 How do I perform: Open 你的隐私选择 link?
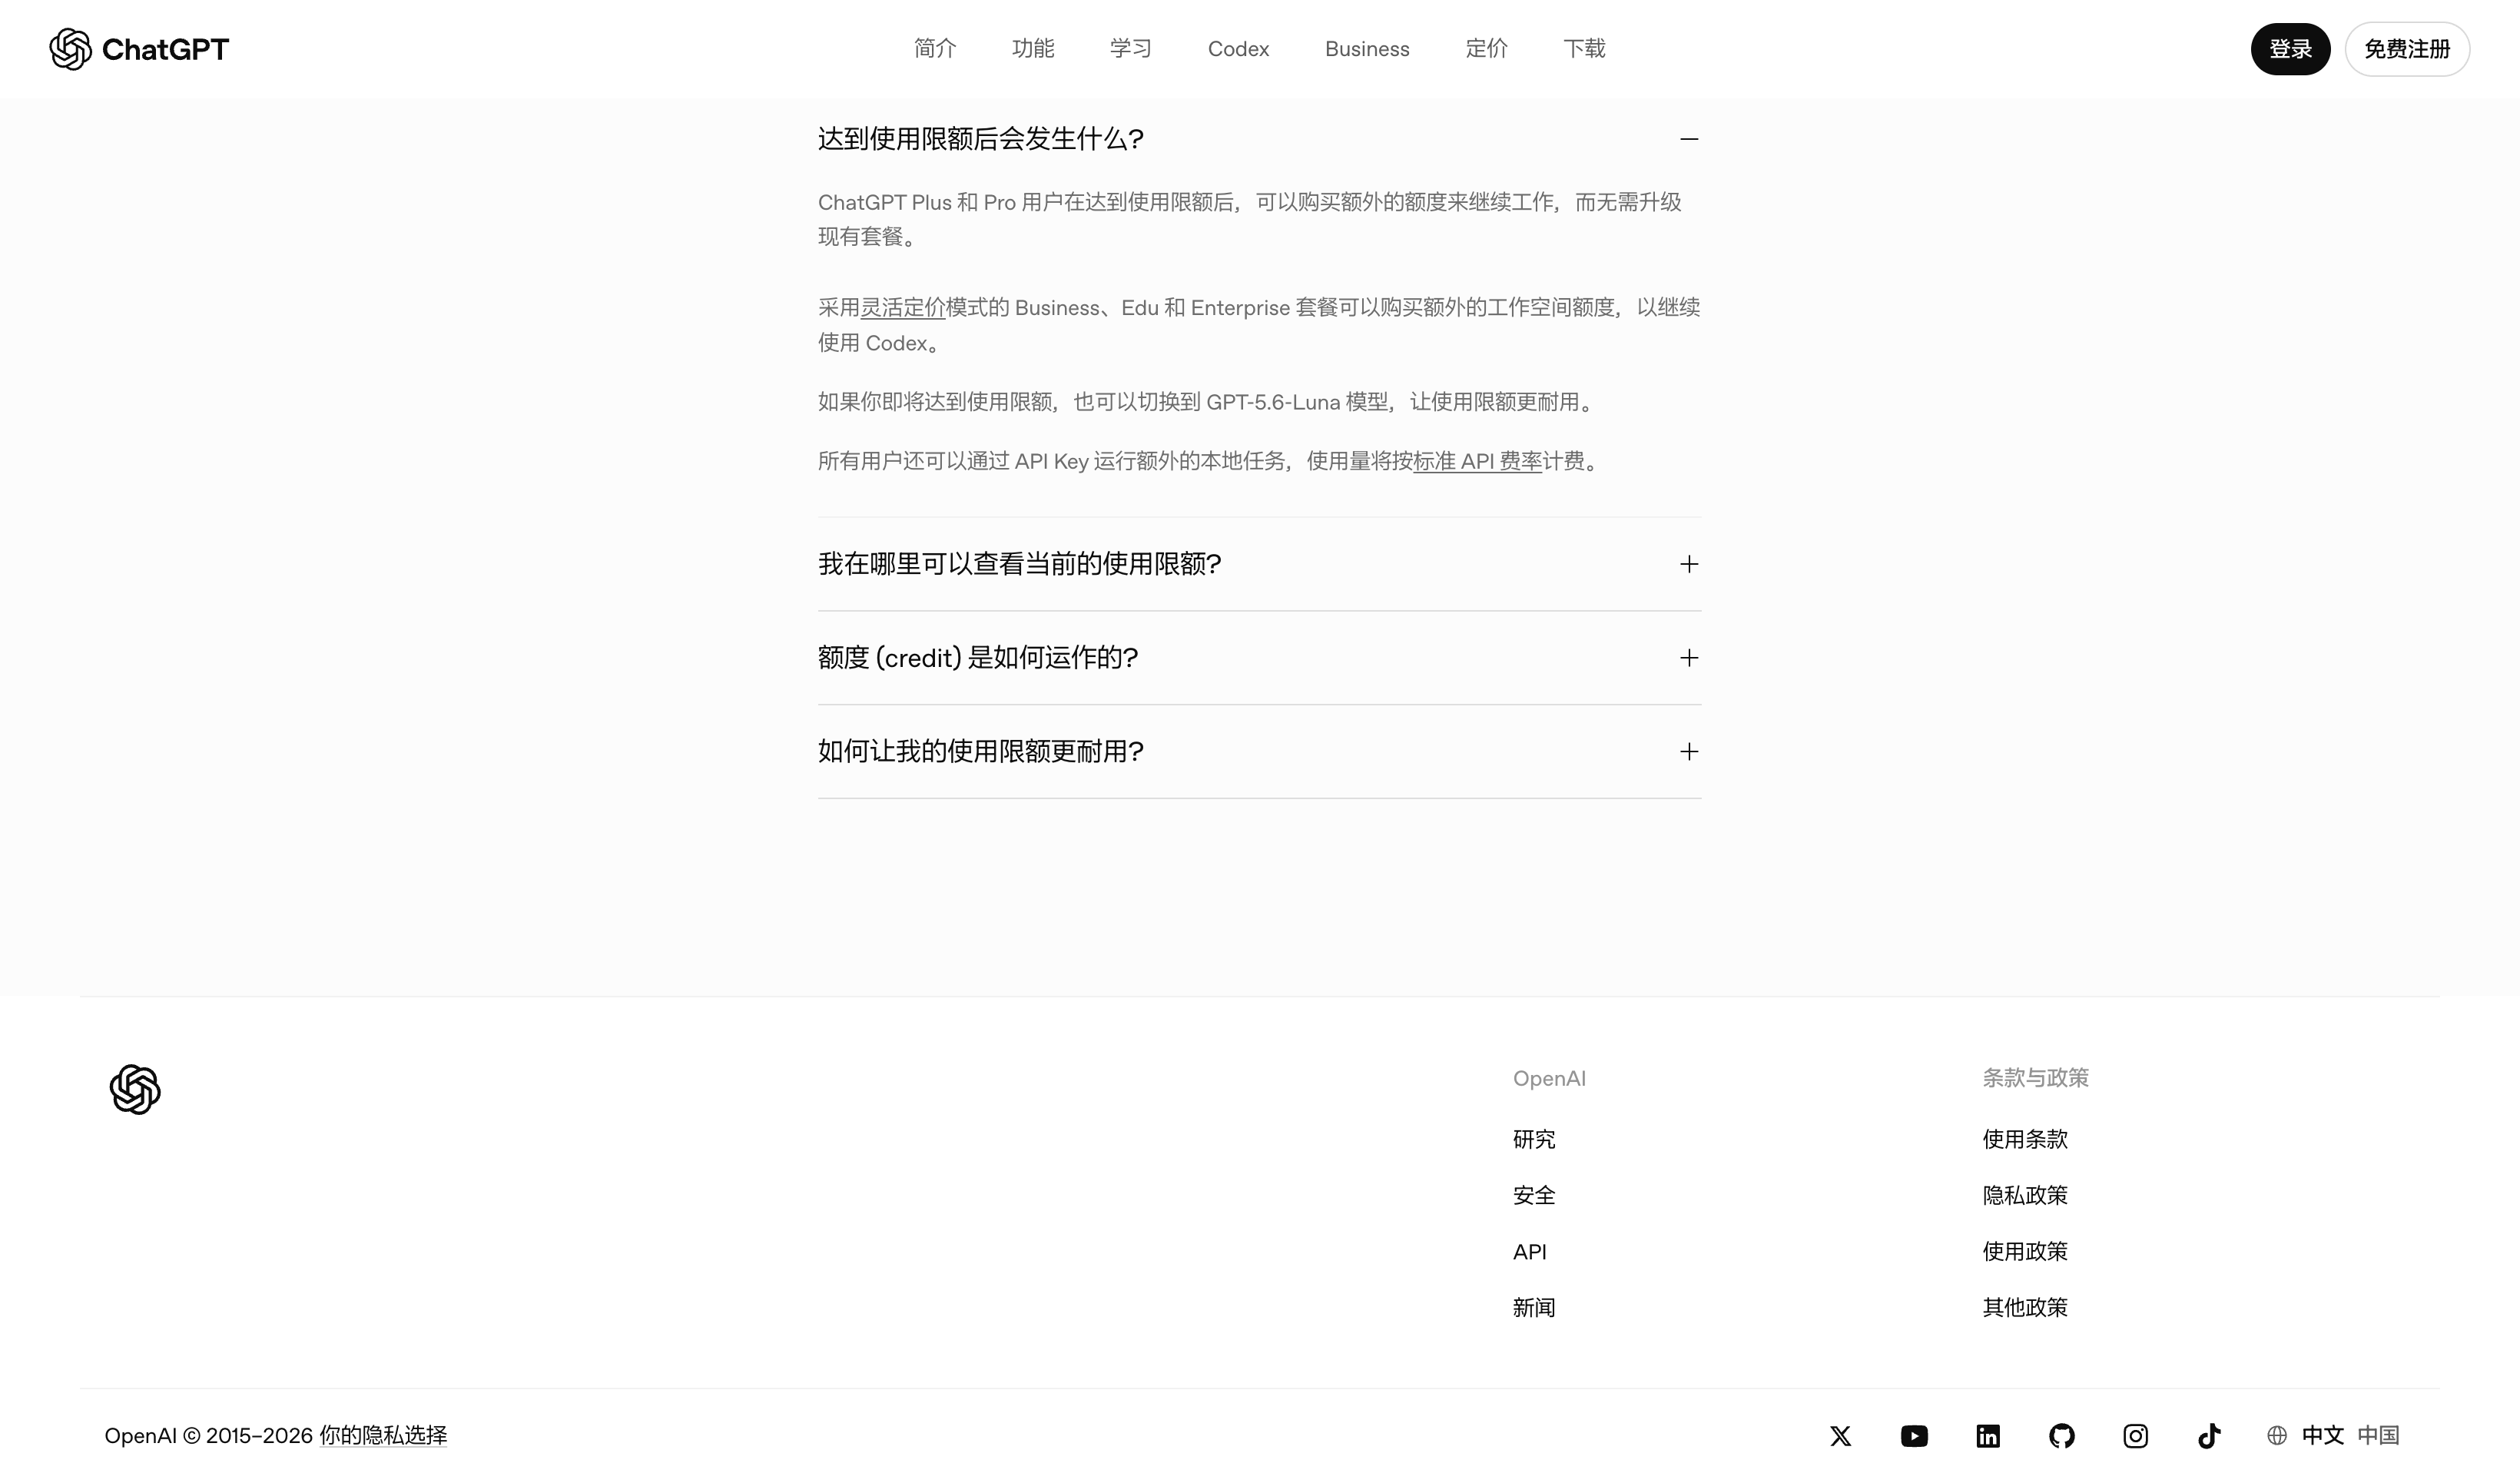(383, 1436)
